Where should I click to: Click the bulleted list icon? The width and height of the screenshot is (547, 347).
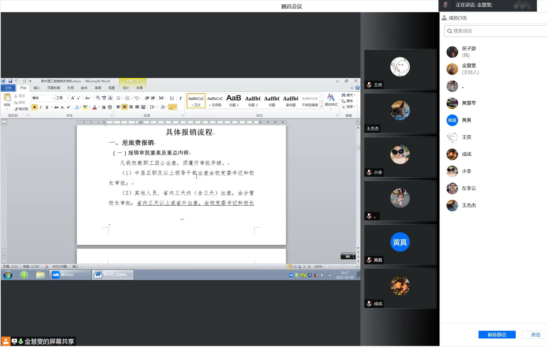118,98
